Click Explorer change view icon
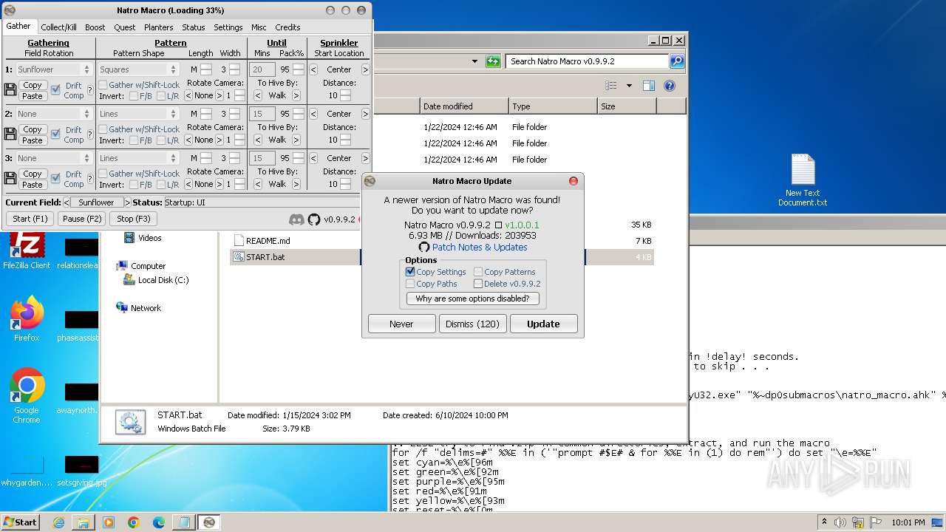The width and height of the screenshot is (946, 532). 611,86
